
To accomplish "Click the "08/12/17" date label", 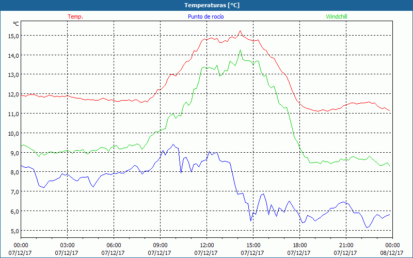I will pyautogui.click(x=392, y=253).
